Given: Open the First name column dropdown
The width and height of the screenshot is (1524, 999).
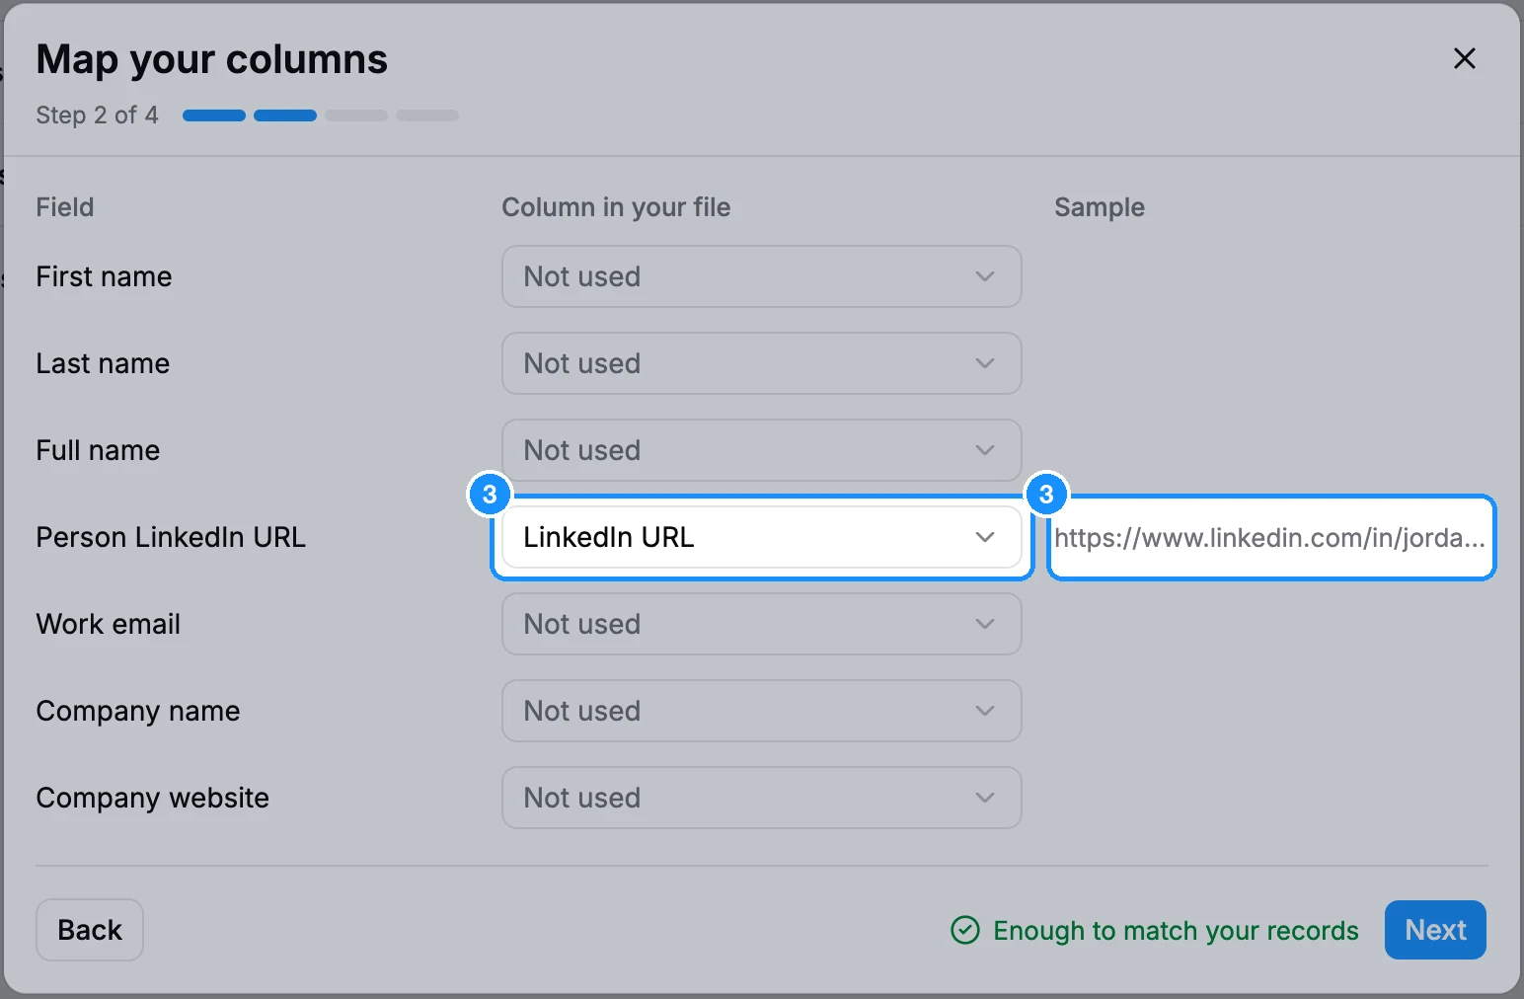Looking at the screenshot, I should (761, 276).
